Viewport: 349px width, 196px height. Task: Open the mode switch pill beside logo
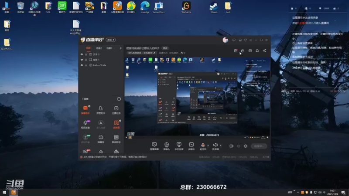coord(111,40)
